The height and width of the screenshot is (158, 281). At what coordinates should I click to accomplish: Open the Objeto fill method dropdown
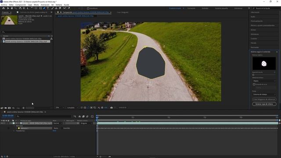(264, 81)
